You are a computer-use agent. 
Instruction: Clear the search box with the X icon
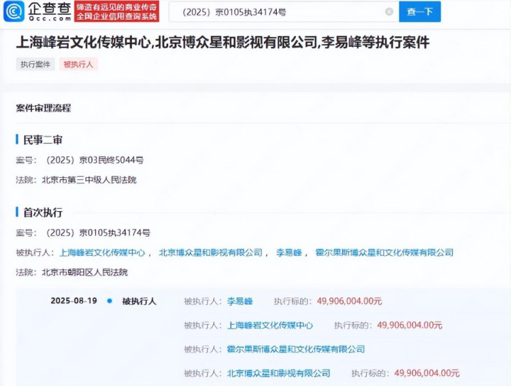point(389,11)
